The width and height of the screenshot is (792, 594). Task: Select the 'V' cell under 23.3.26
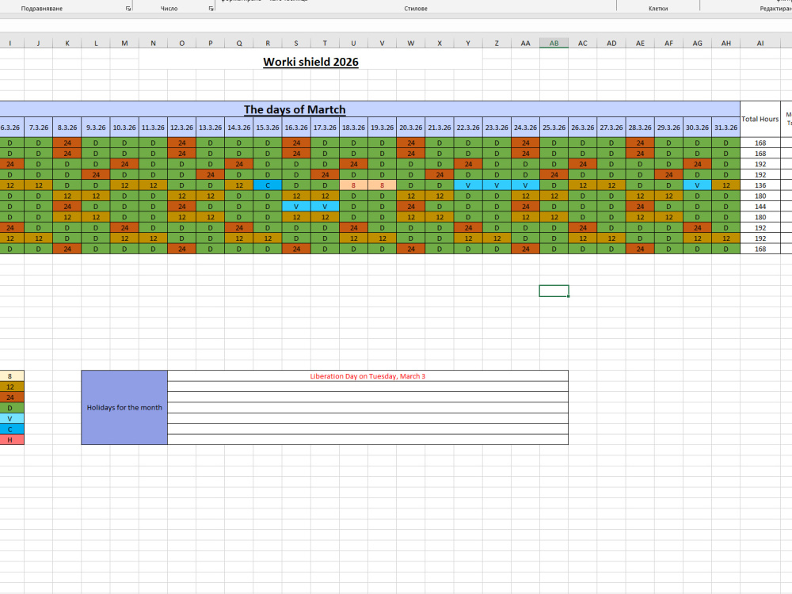pos(497,185)
